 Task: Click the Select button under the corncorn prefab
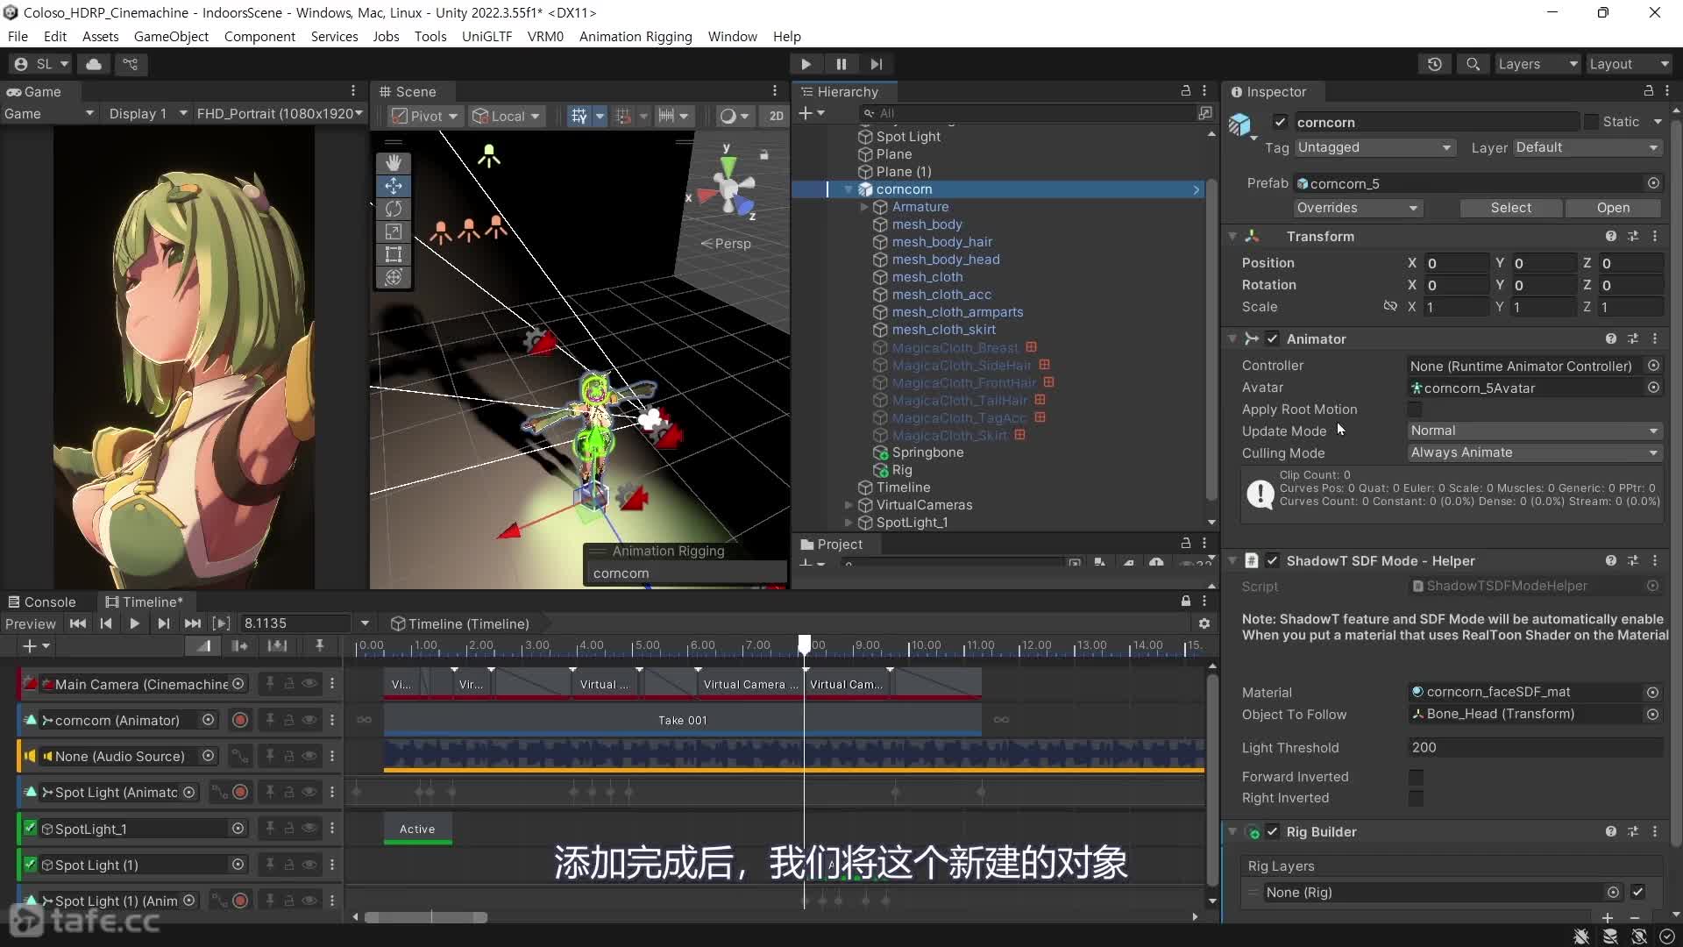[1510, 208]
